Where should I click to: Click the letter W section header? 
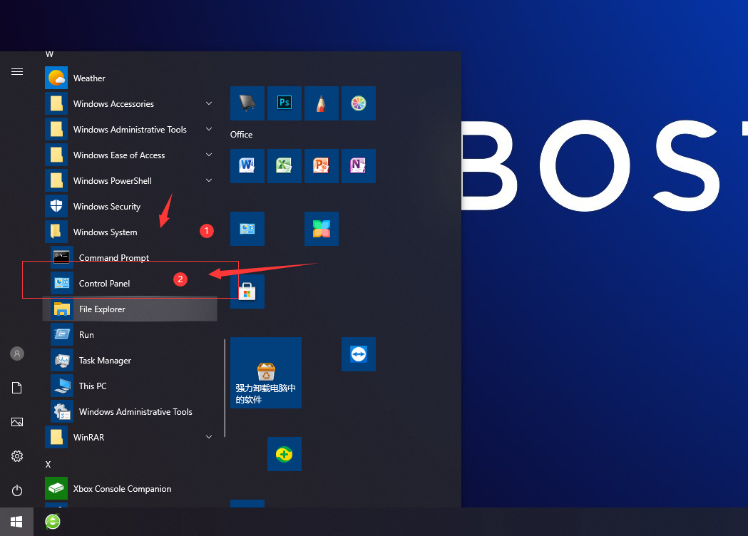[49, 54]
